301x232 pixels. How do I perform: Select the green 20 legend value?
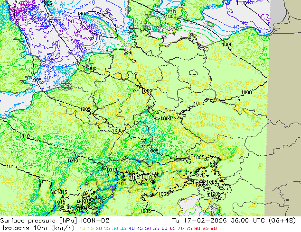[99, 228]
